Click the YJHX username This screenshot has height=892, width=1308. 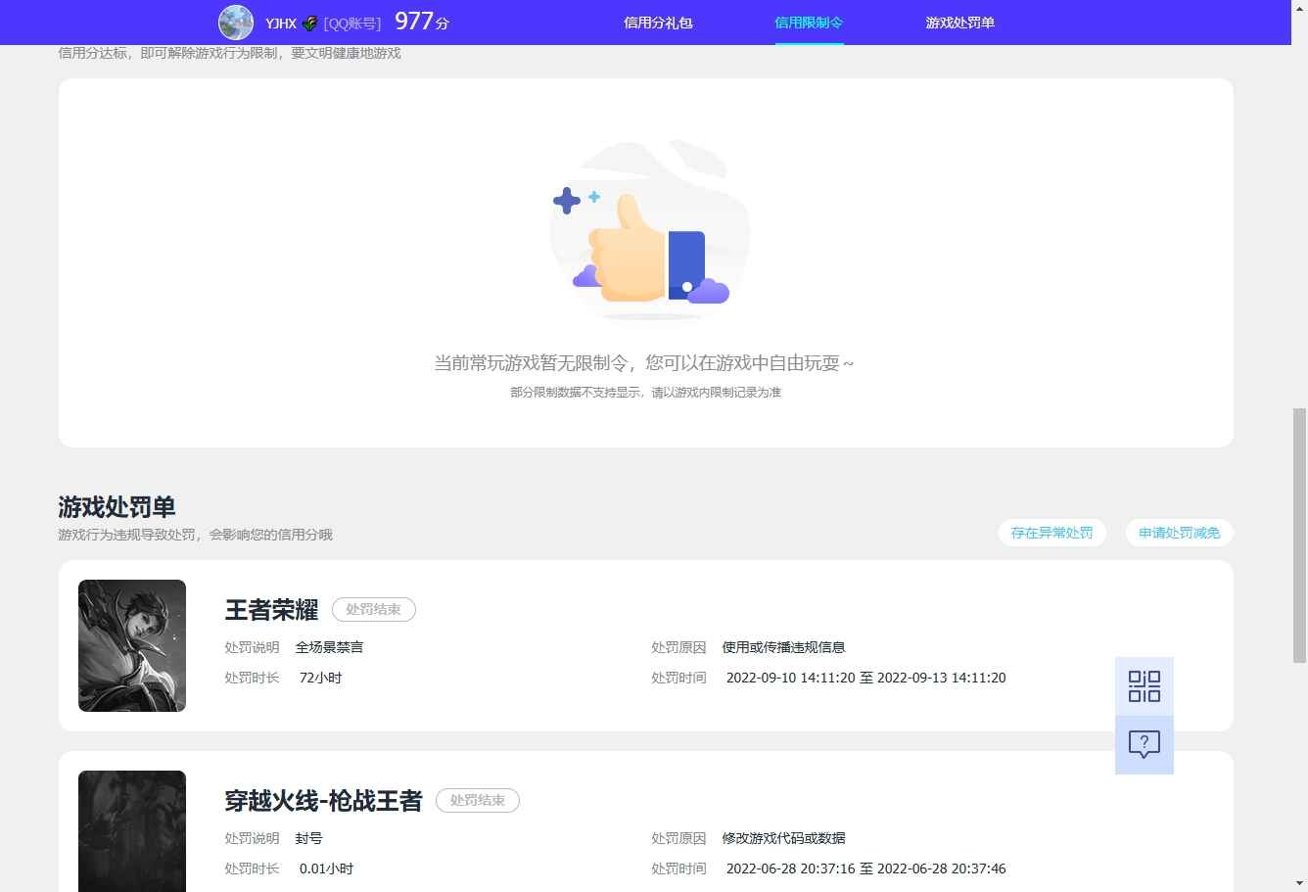point(281,23)
